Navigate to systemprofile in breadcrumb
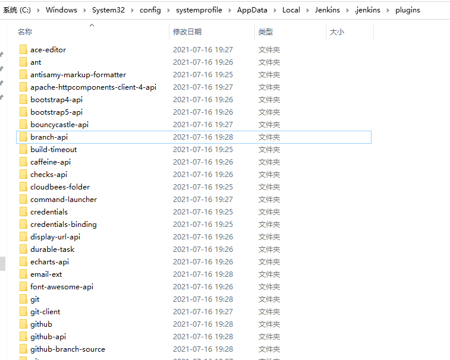 (x=199, y=10)
